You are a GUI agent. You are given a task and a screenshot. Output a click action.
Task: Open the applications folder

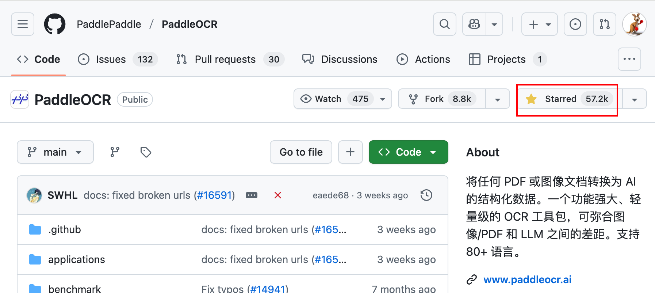tap(77, 259)
